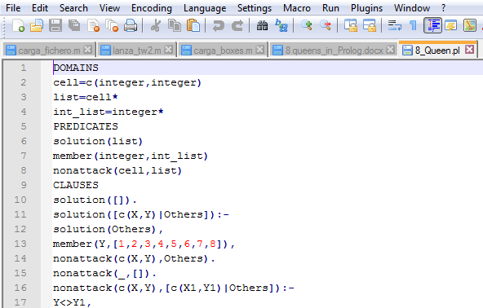The width and height of the screenshot is (483, 308).
Task: Click the Print icon in toolbar
Action: pyautogui.click(x=131, y=25)
